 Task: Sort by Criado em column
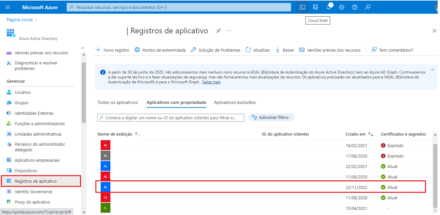[359, 134]
